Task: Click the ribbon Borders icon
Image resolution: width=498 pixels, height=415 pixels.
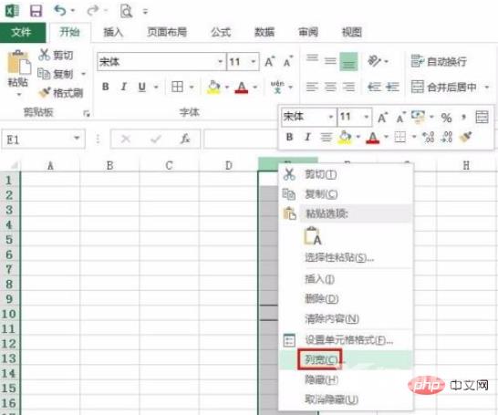Action: click(177, 87)
